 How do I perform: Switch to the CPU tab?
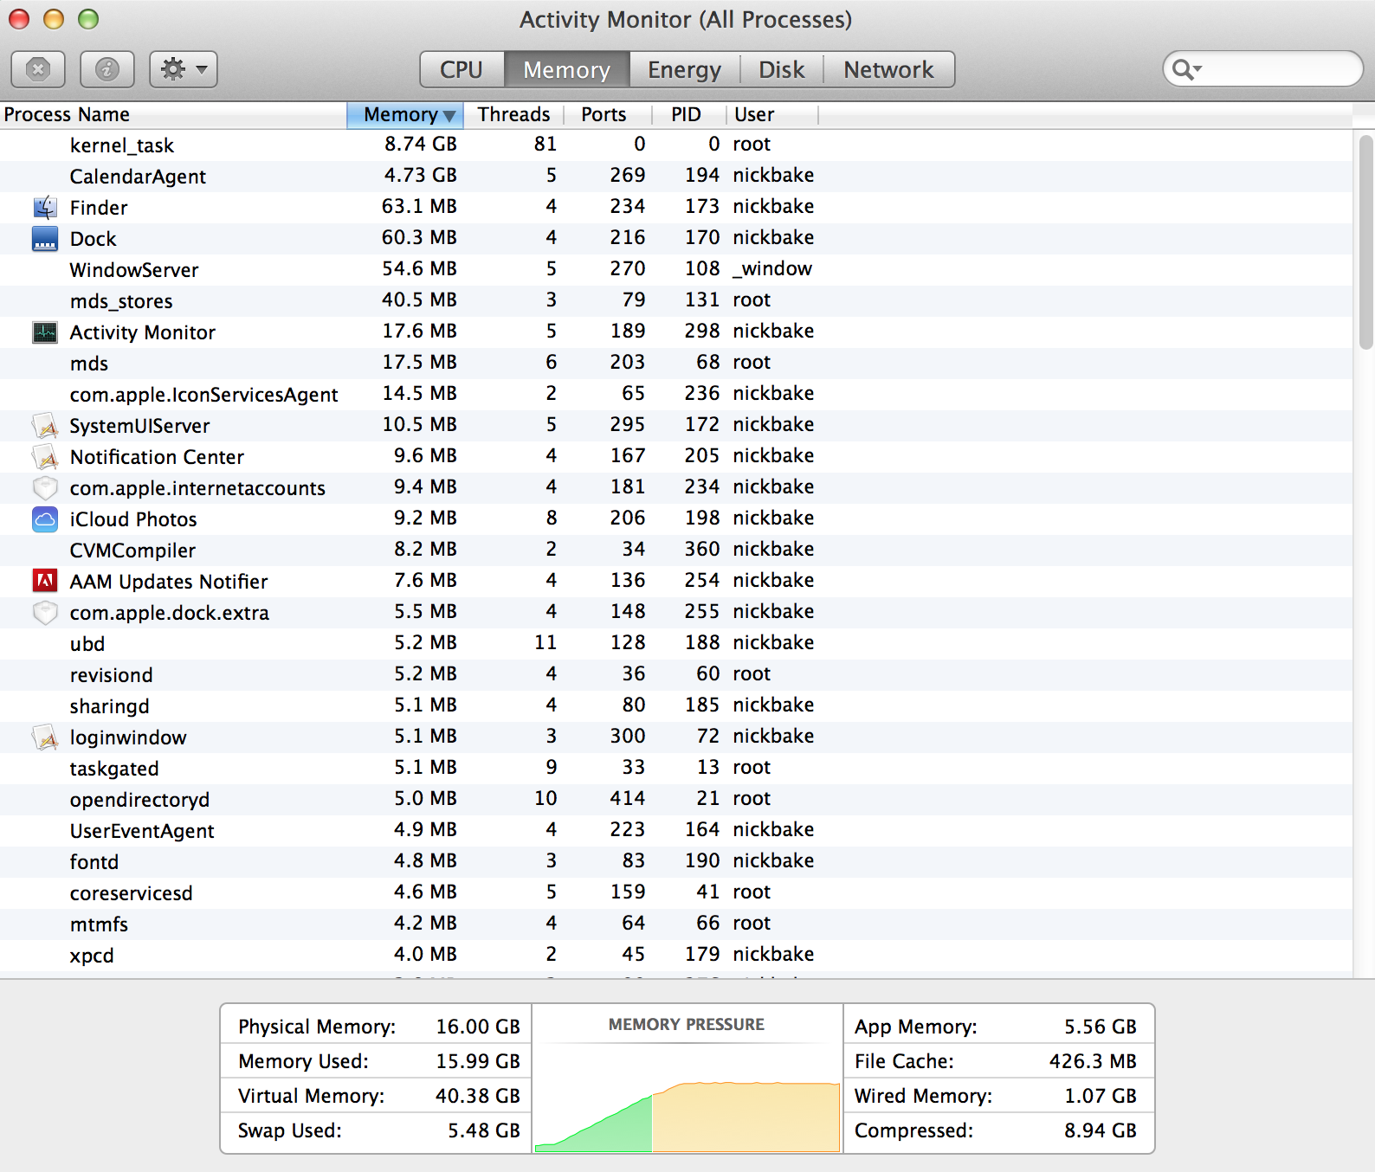[x=462, y=69]
